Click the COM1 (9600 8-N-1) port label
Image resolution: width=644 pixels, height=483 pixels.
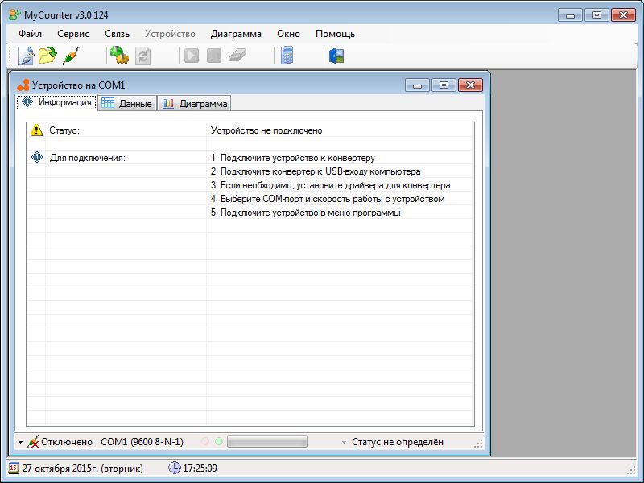click(x=142, y=442)
